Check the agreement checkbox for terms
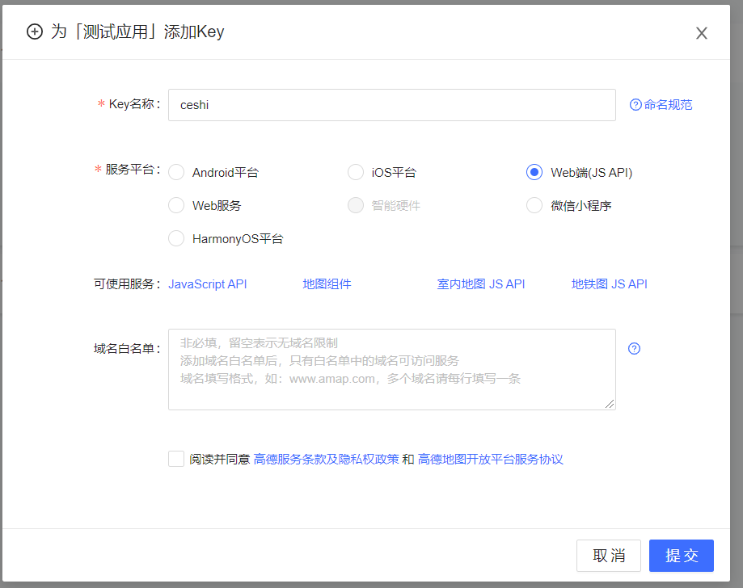The image size is (743, 588). [175, 458]
